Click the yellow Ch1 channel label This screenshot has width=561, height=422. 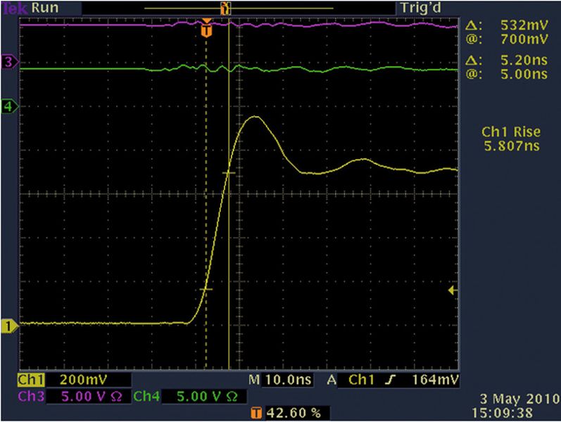point(31,380)
